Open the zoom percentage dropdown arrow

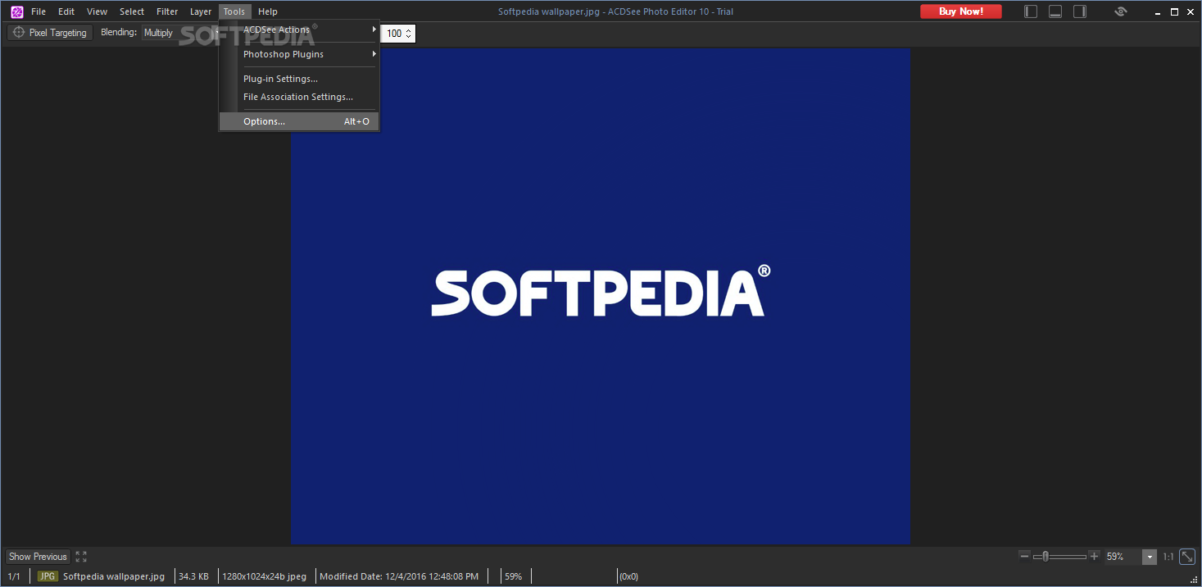click(x=1150, y=557)
